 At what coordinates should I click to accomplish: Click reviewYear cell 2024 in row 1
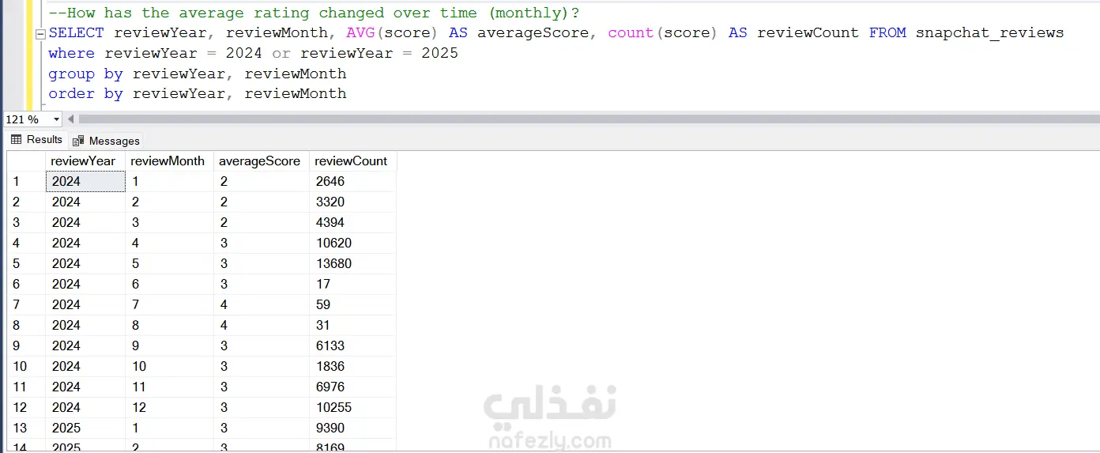click(85, 182)
